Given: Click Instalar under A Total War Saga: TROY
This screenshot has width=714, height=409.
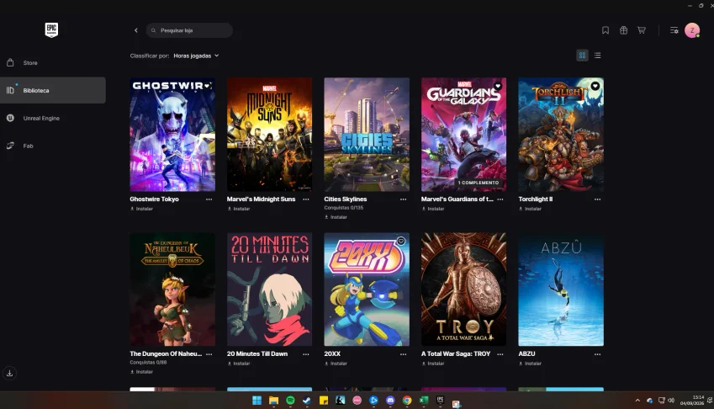Looking at the screenshot, I should coord(432,364).
